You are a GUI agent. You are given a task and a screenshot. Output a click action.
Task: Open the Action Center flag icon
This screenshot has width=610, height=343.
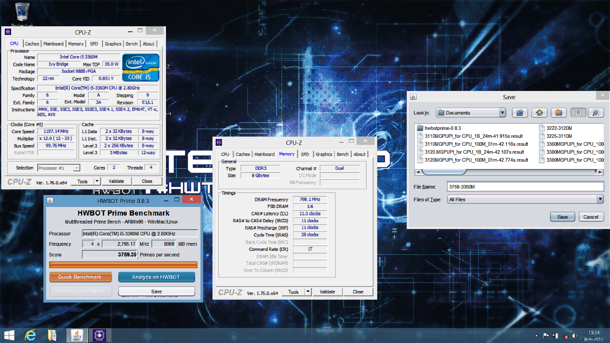point(546,336)
